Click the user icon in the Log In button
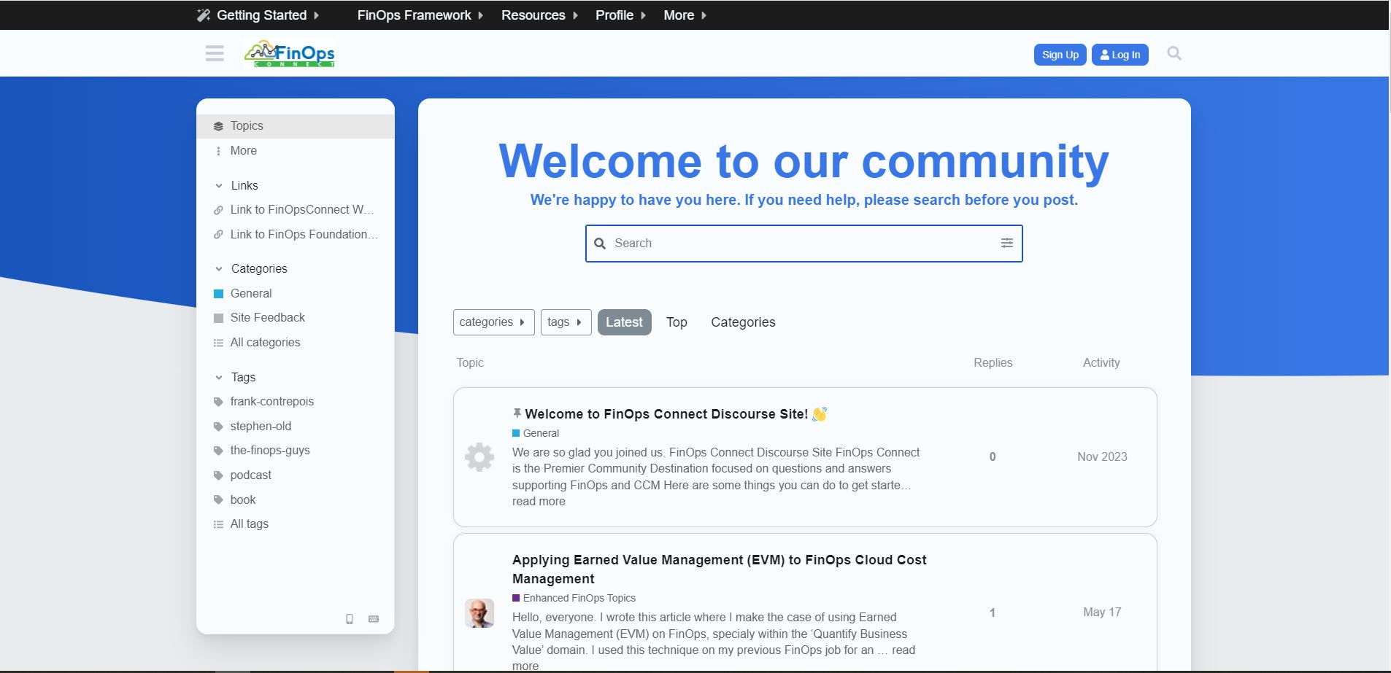The height and width of the screenshot is (673, 1391). coord(1105,55)
